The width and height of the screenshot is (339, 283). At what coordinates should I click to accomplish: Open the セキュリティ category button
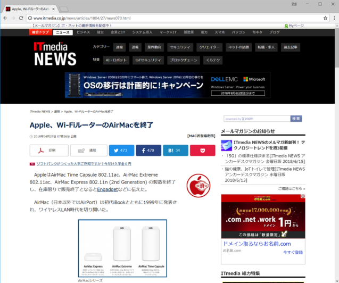[180, 47]
